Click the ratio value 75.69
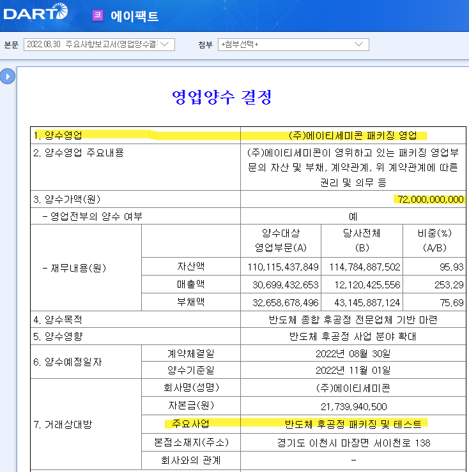Image resolution: width=469 pixels, height=472 pixels. pos(451,302)
